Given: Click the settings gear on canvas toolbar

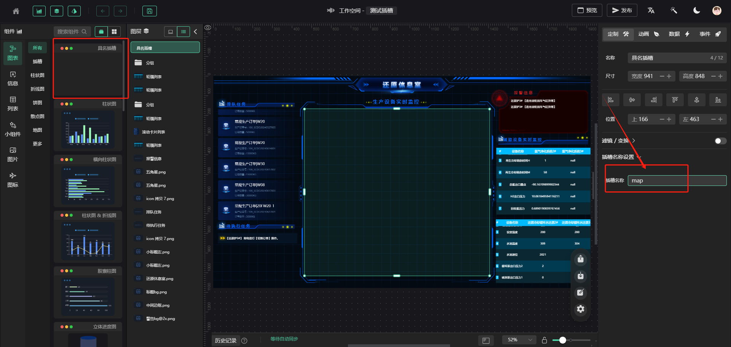Looking at the screenshot, I should 580,309.
